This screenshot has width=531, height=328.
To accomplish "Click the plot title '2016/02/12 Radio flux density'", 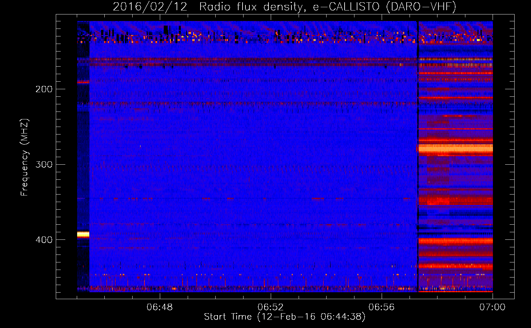I will pos(208,7).
